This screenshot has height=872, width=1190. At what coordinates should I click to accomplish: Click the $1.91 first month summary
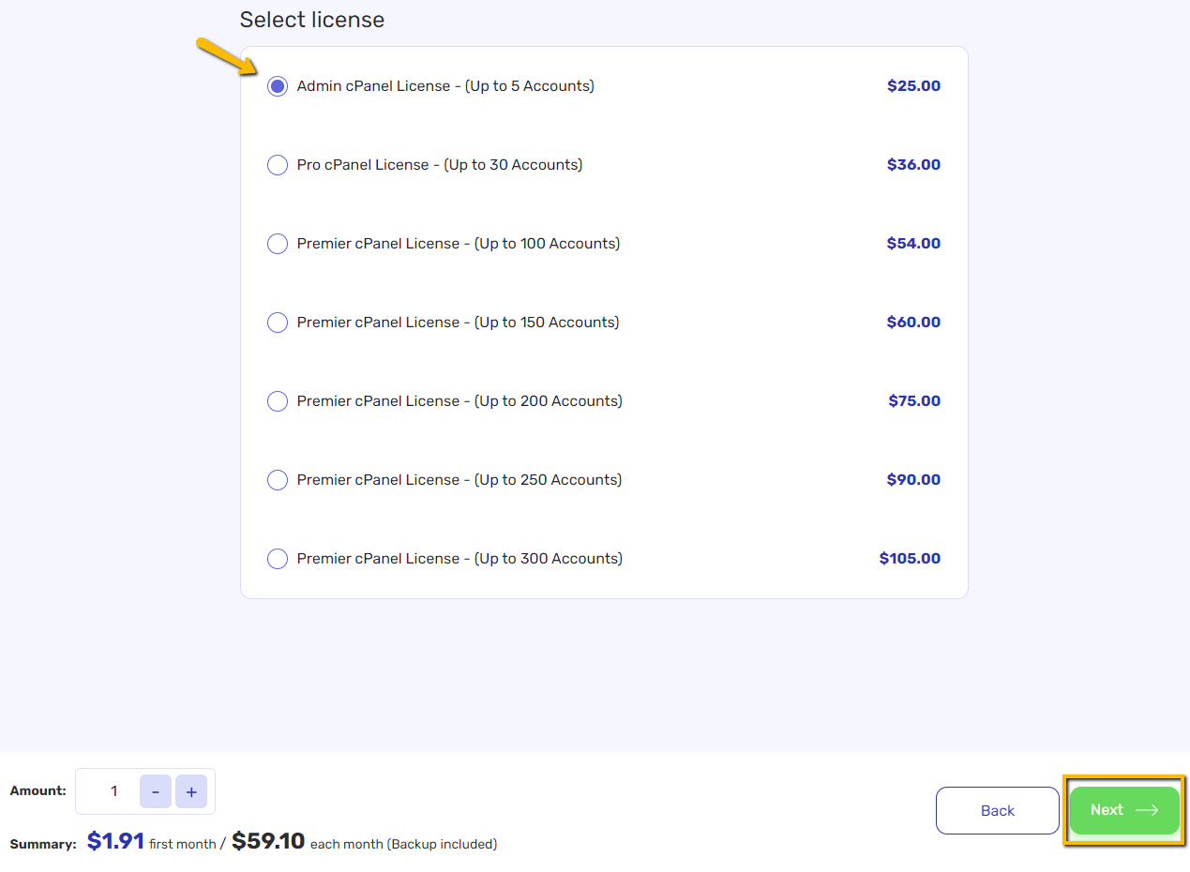point(115,841)
